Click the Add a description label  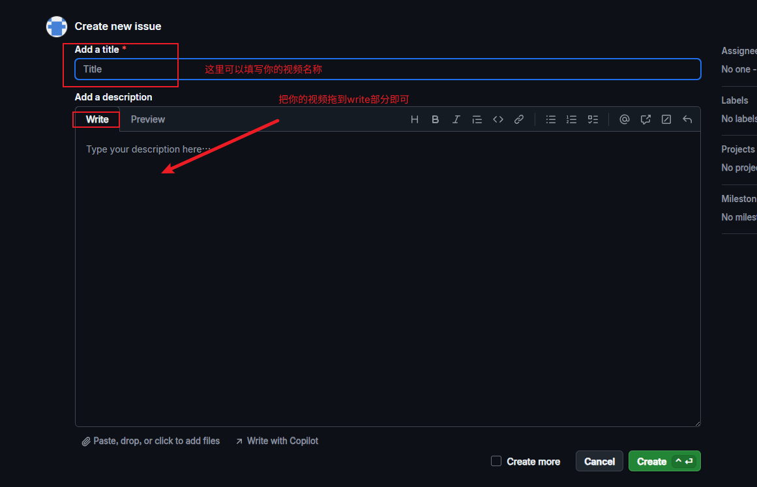pyautogui.click(x=113, y=97)
